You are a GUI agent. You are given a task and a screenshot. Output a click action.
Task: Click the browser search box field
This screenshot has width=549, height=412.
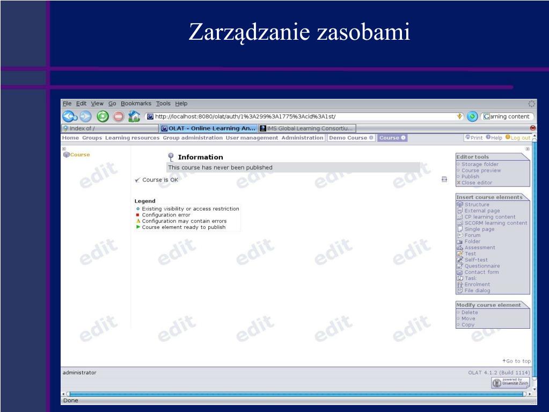(x=507, y=117)
